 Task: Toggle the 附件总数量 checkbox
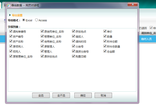105,46
